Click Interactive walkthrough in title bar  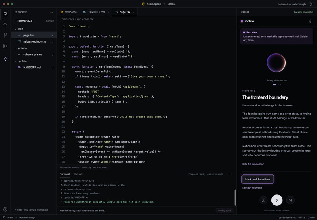pyautogui.click(x=292, y=4)
